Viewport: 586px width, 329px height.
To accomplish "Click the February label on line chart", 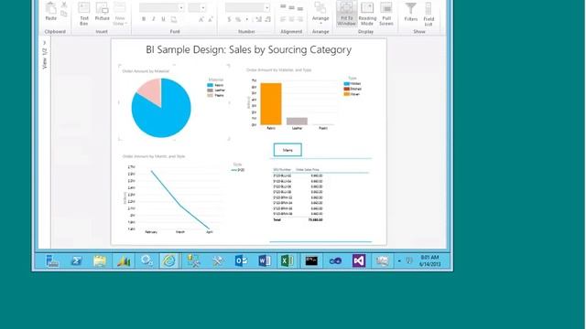I will click(151, 232).
